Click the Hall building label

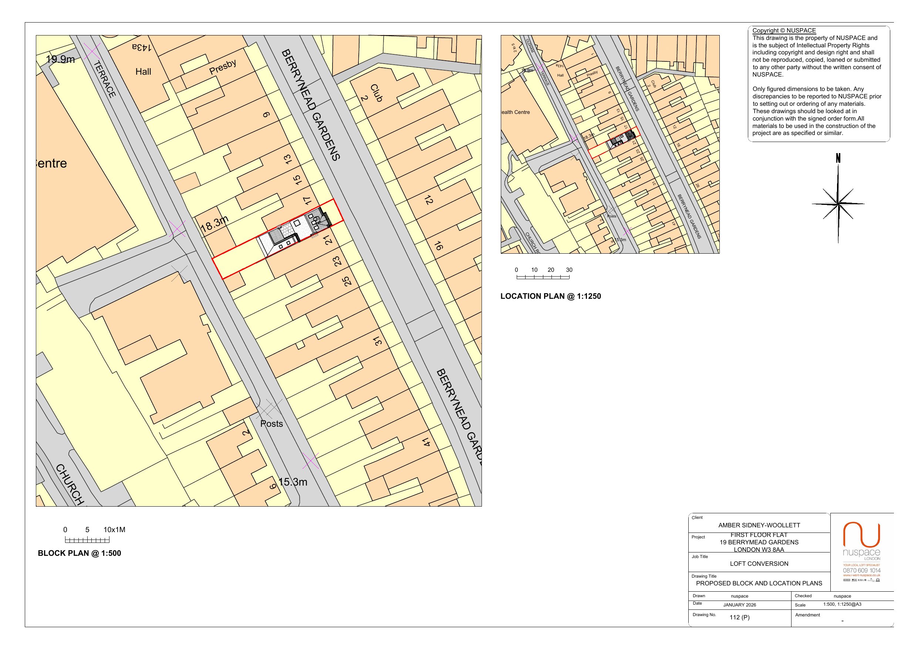(x=143, y=72)
